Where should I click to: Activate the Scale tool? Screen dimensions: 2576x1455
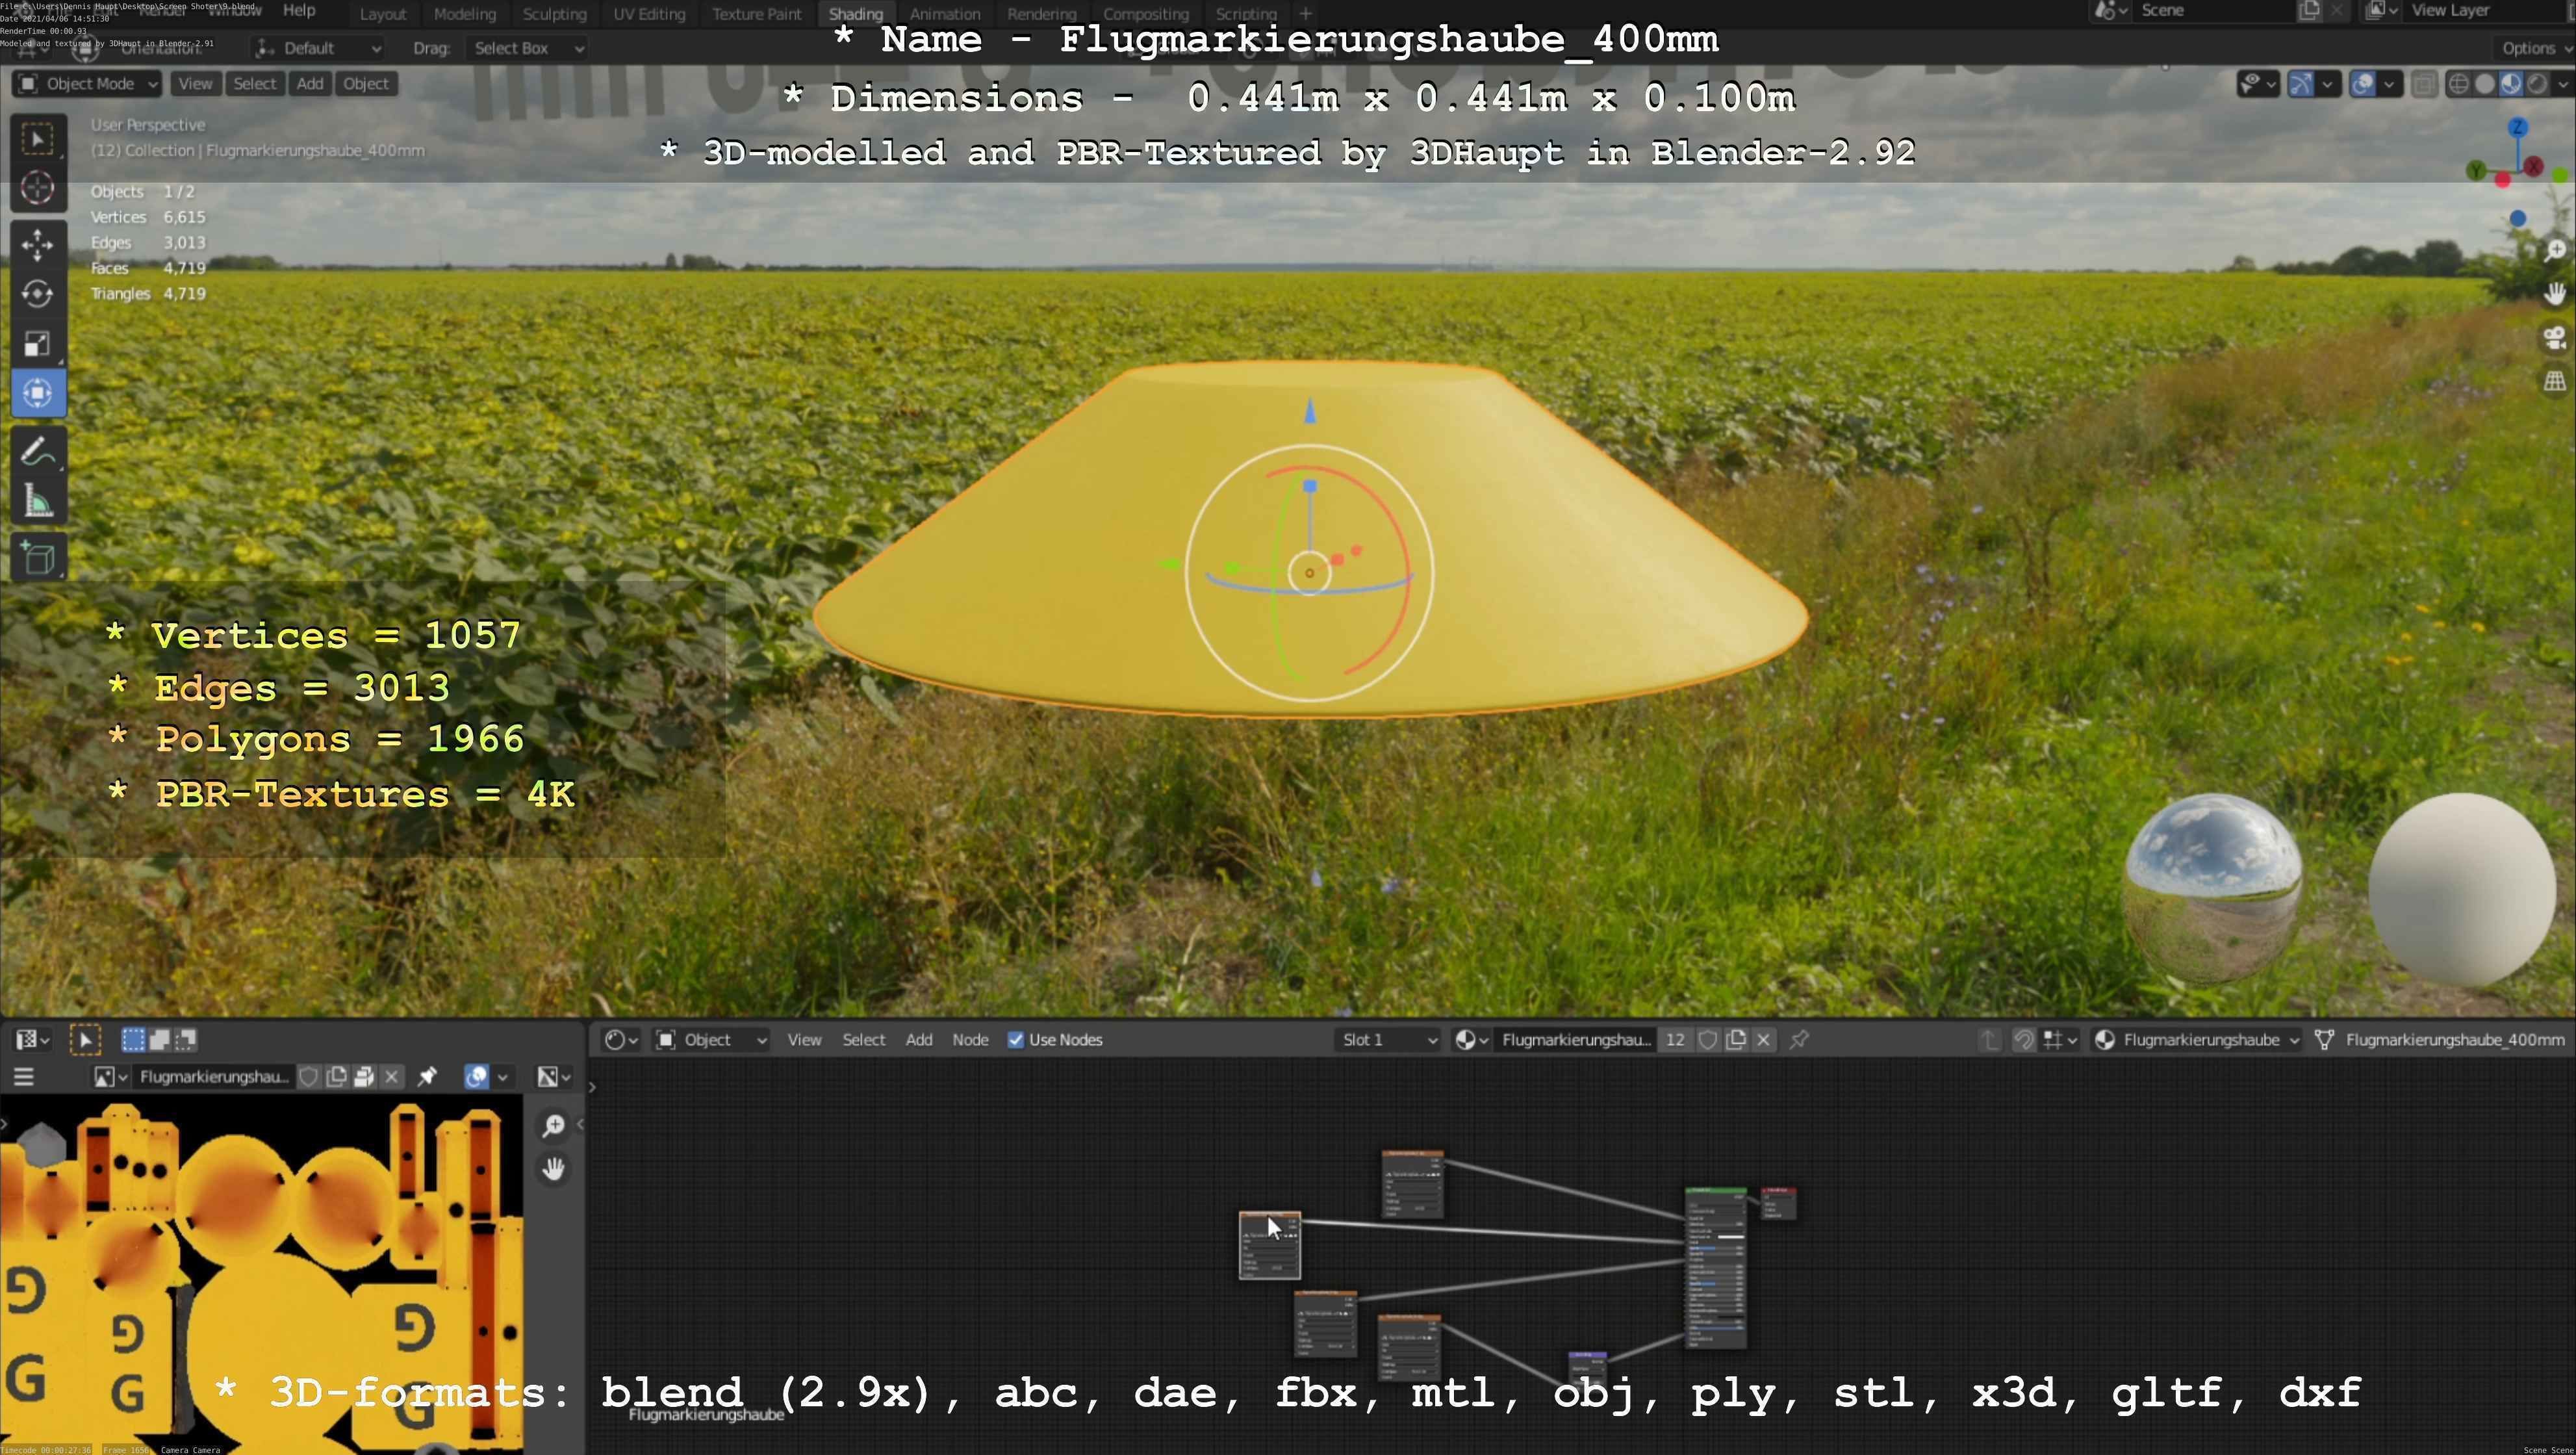(38, 344)
